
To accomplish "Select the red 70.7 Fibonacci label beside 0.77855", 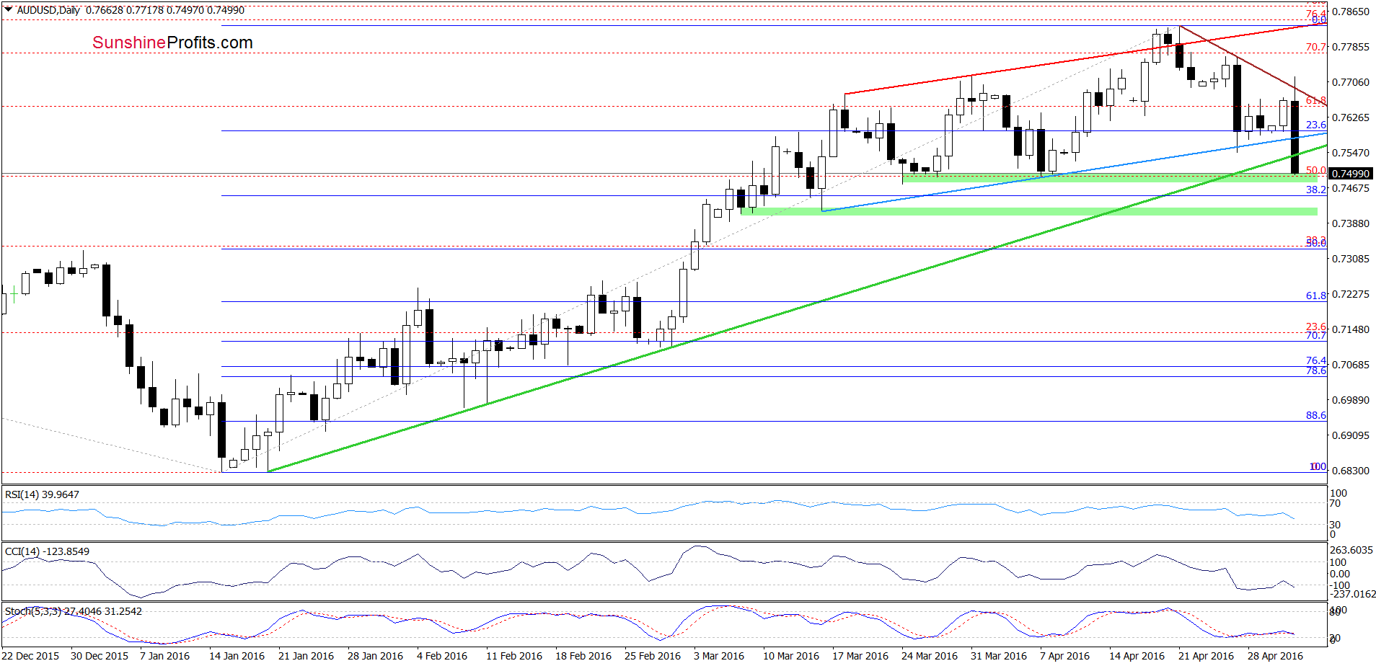I will pyautogui.click(x=1316, y=47).
